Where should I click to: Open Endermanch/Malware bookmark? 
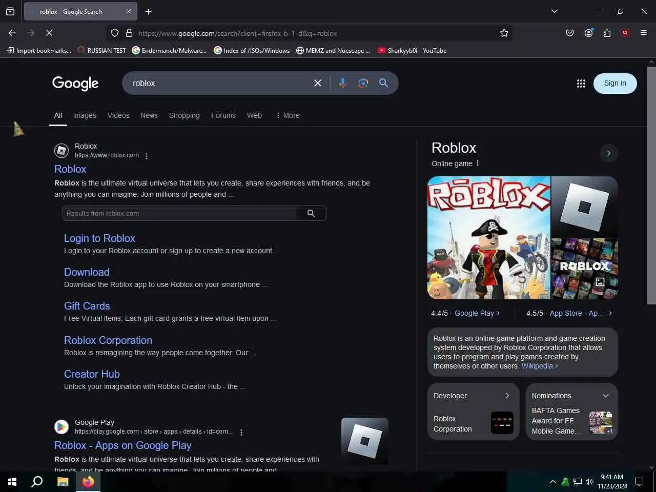point(170,50)
